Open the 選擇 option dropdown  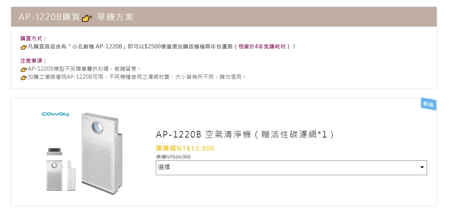pyautogui.click(x=291, y=168)
